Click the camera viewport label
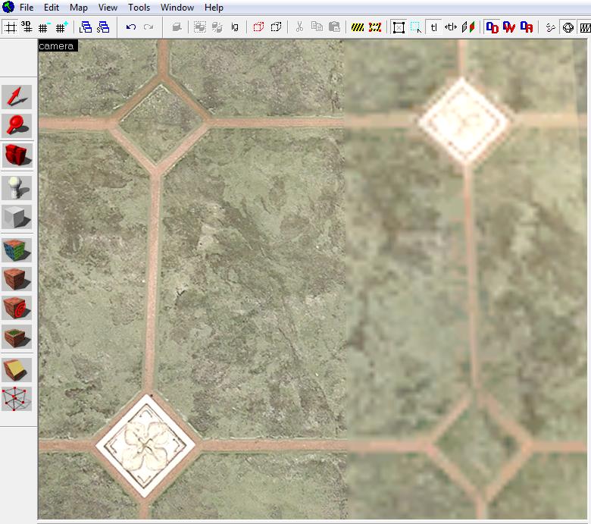 pos(58,46)
